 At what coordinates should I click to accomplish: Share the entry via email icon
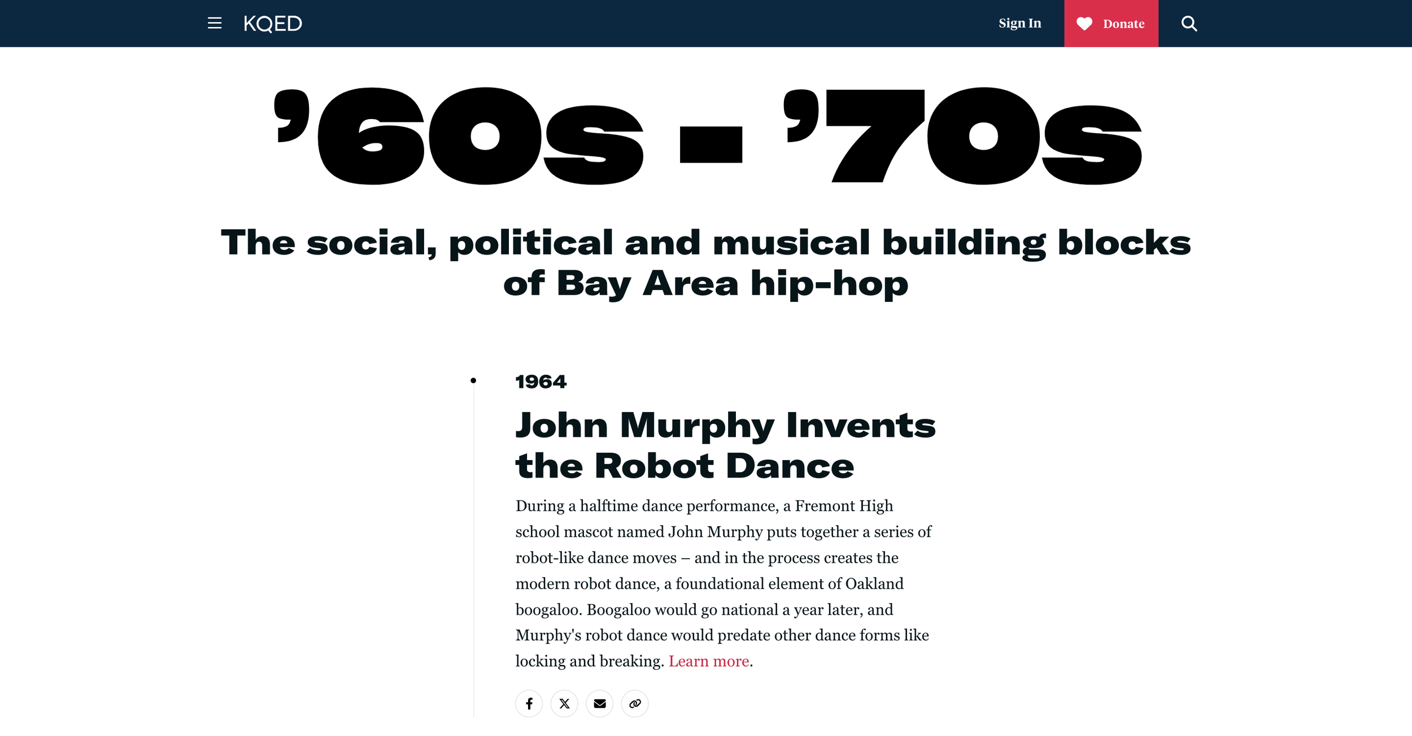[599, 703]
